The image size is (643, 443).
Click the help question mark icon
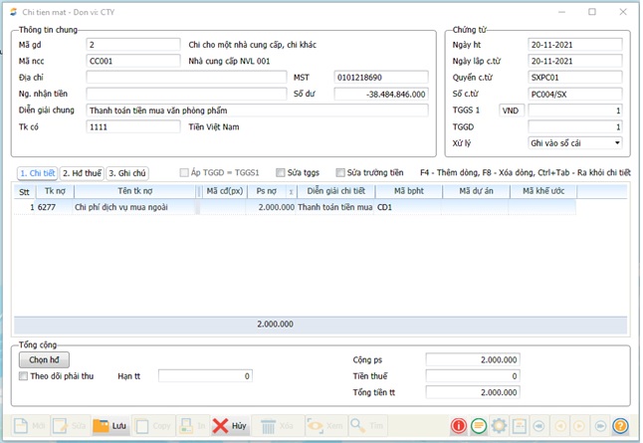pyautogui.click(x=620, y=425)
